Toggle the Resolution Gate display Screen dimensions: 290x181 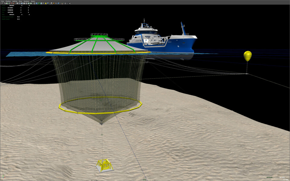[22, 3]
